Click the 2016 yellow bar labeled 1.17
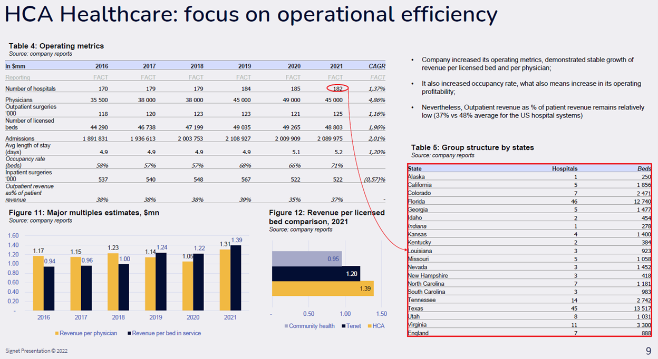The image size is (658, 359). 38,283
